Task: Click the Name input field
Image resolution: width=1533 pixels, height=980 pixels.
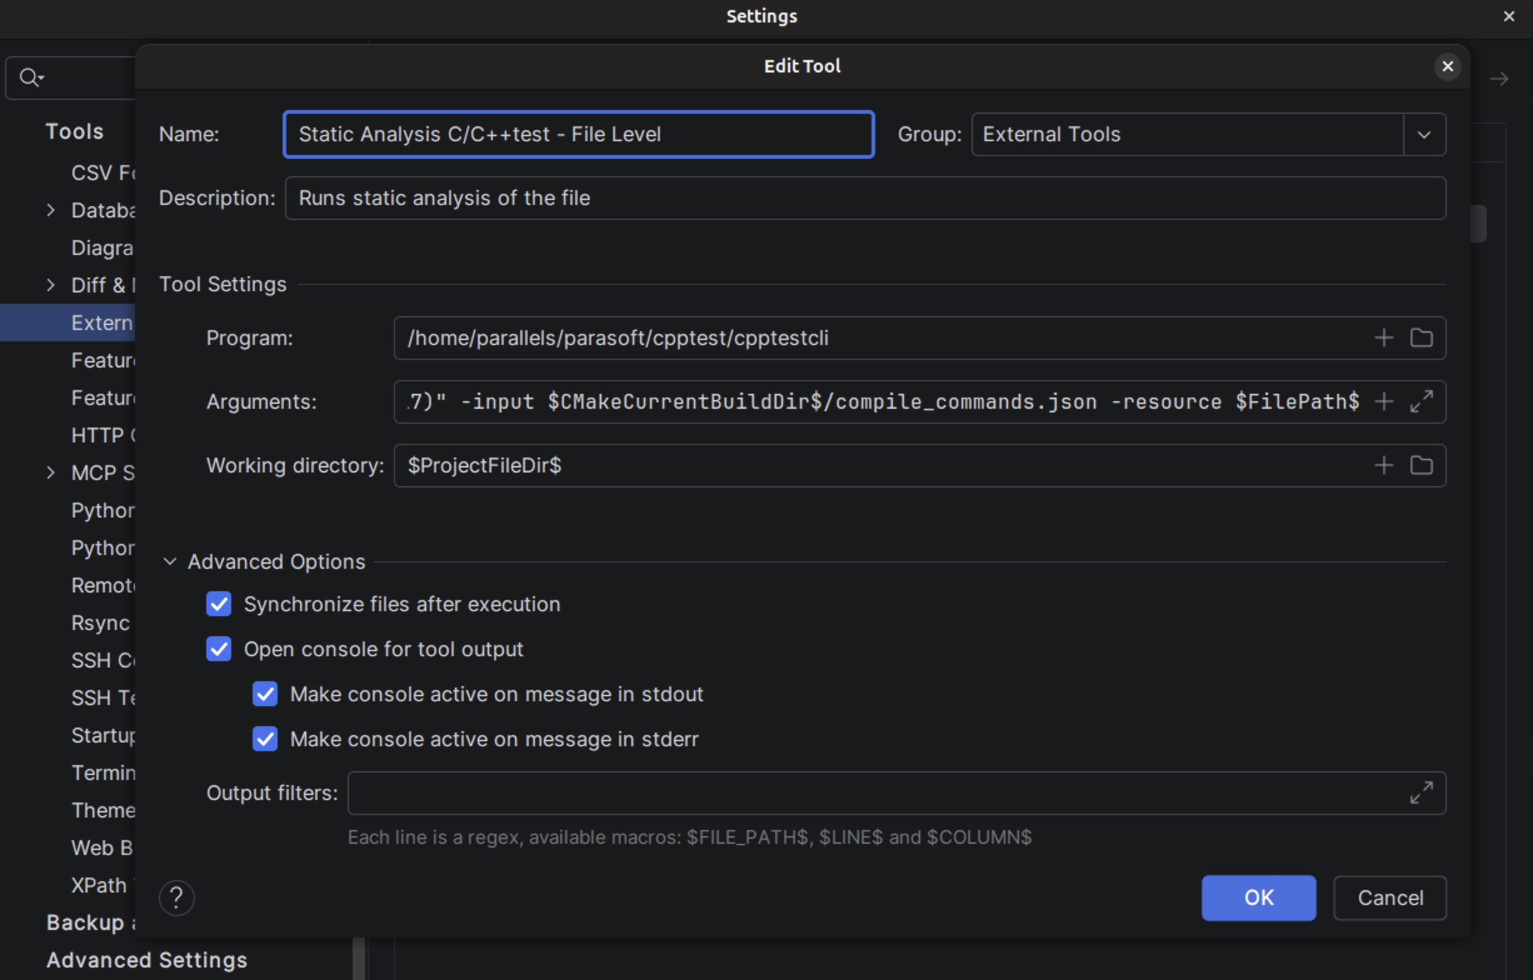Action: (579, 134)
